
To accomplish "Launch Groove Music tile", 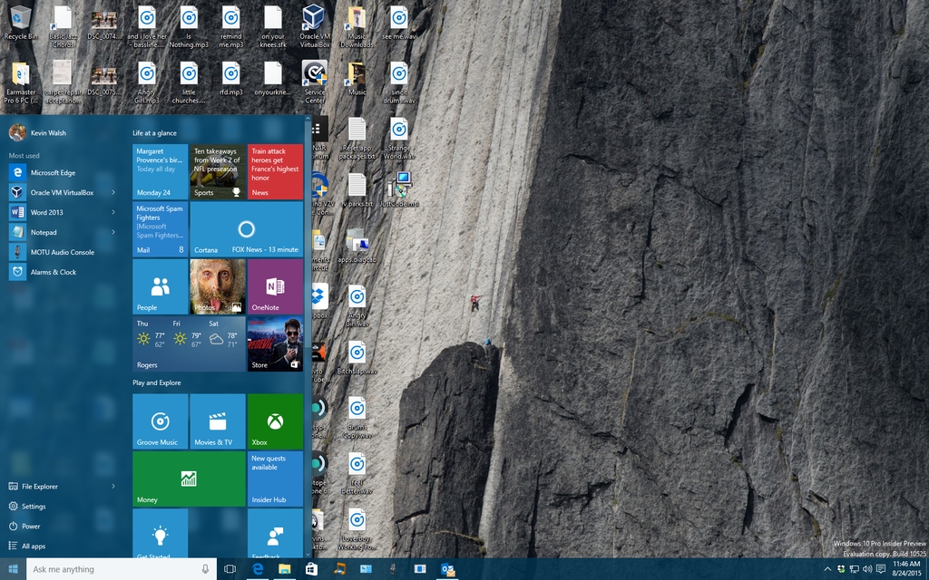I will (161, 421).
